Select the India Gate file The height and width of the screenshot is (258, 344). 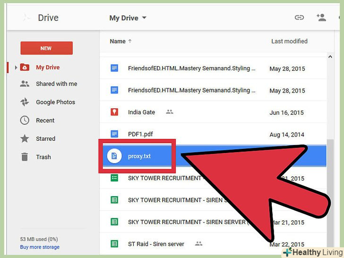coord(141,112)
